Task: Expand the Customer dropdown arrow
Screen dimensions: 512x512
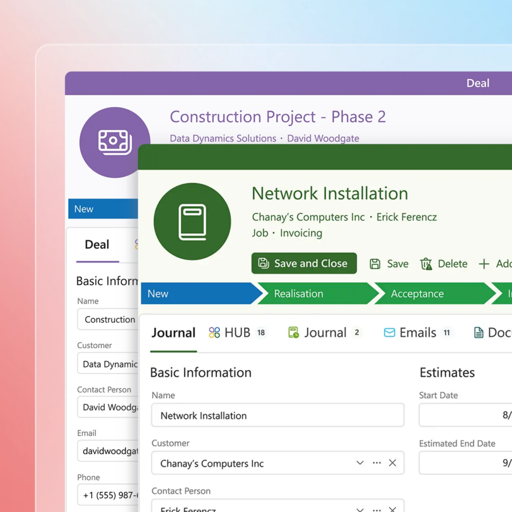Action: coord(360,463)
